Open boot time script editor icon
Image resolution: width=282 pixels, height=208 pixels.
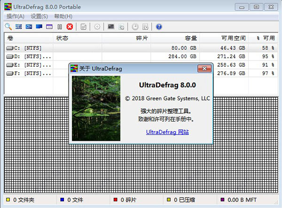click(x=121, y=27)
